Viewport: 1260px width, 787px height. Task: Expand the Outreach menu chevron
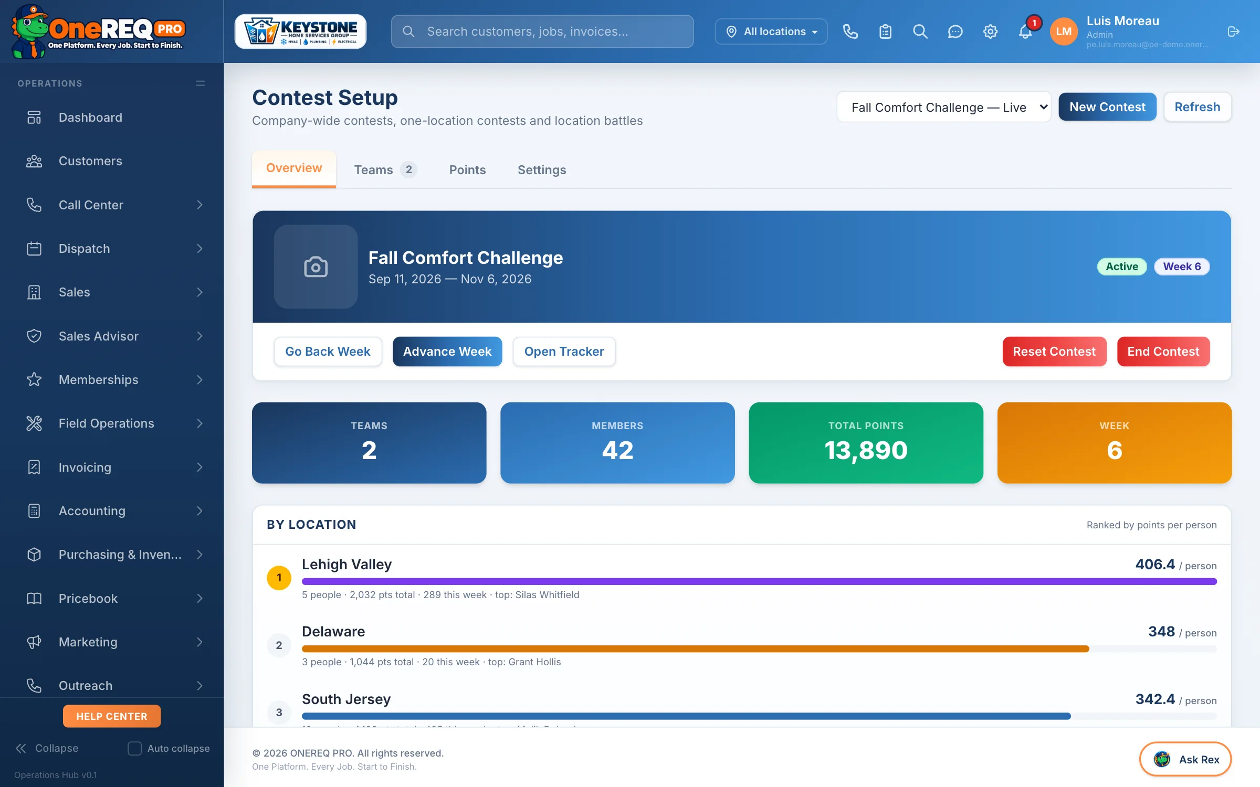click(x=199, y=685)
